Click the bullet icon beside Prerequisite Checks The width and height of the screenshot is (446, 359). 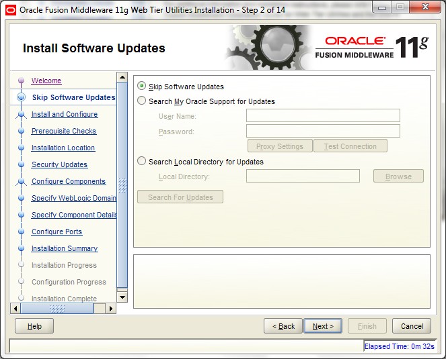pos(21,131)
